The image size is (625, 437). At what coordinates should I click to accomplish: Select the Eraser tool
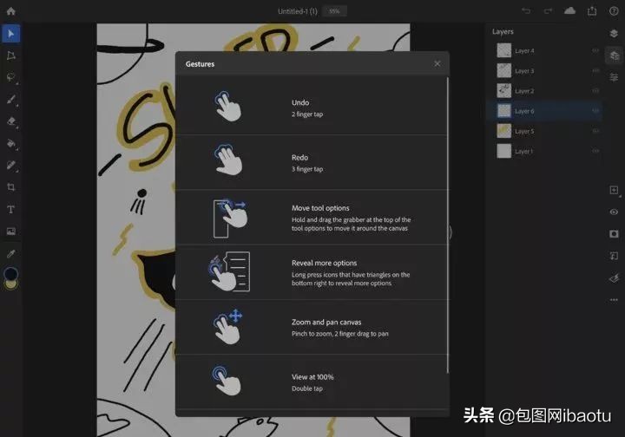10,121
